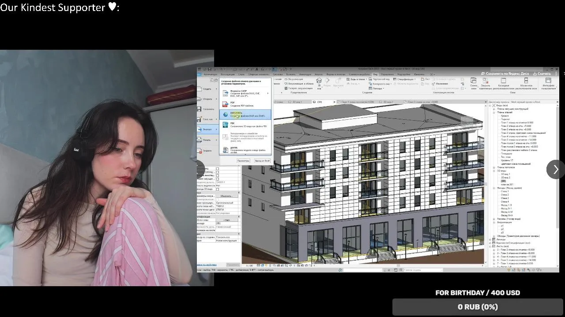The height and width of the screenshot is (317, 565).
Task: Click Интерфейс пользователя icon
Action: tap(548, 81)
